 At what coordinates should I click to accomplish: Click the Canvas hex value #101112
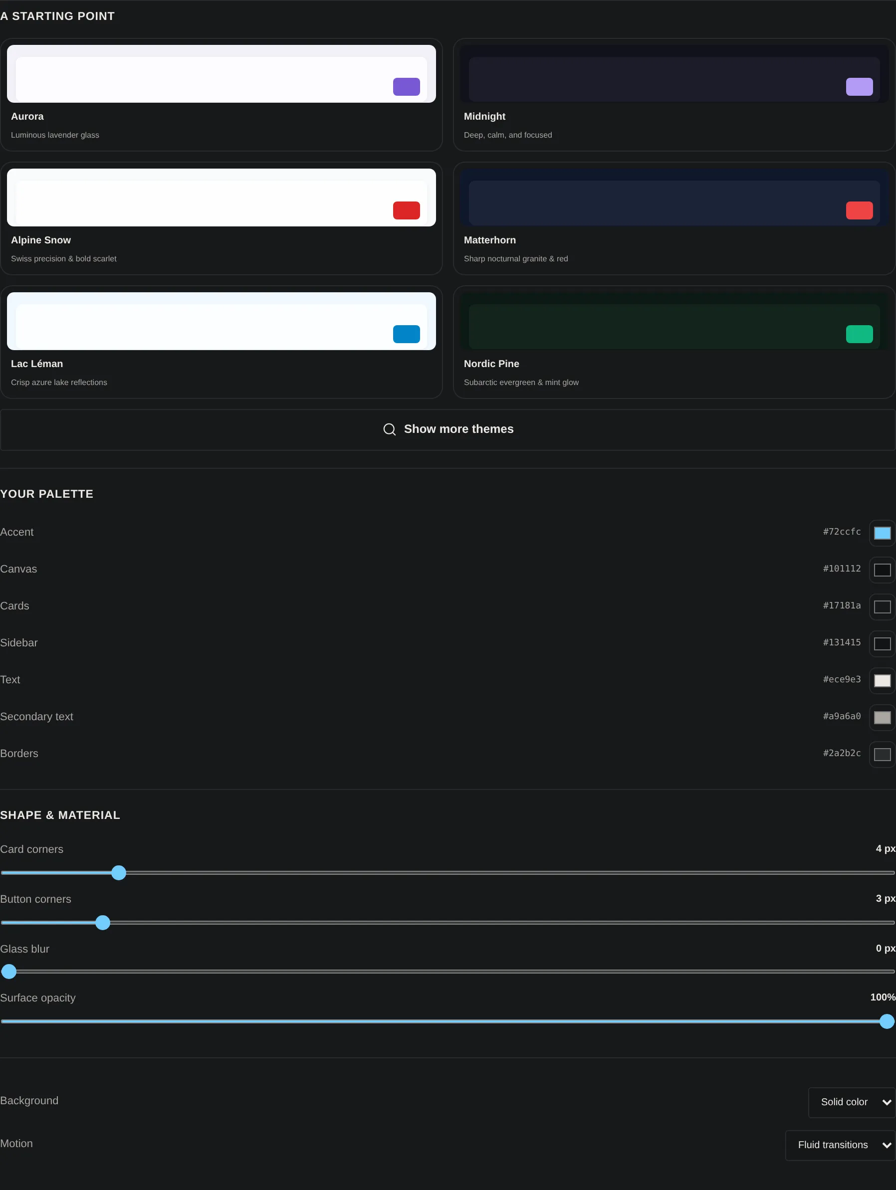[x=842, y=569]
